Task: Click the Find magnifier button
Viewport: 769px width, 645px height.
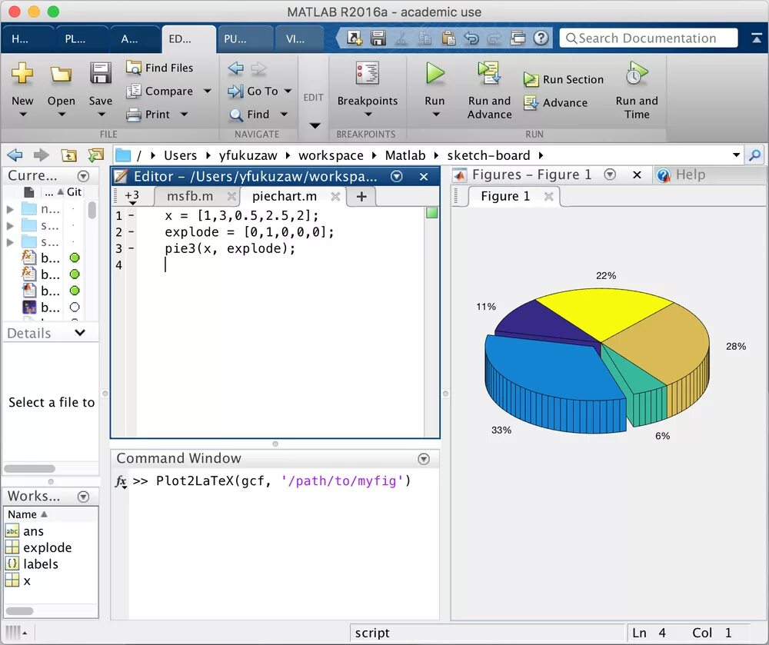Action: point(250,115)
